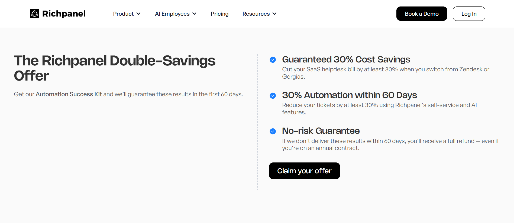Screen dimensions: 514x223
Task: Open the AI Employees menu
Action: (x=172, y=14)
